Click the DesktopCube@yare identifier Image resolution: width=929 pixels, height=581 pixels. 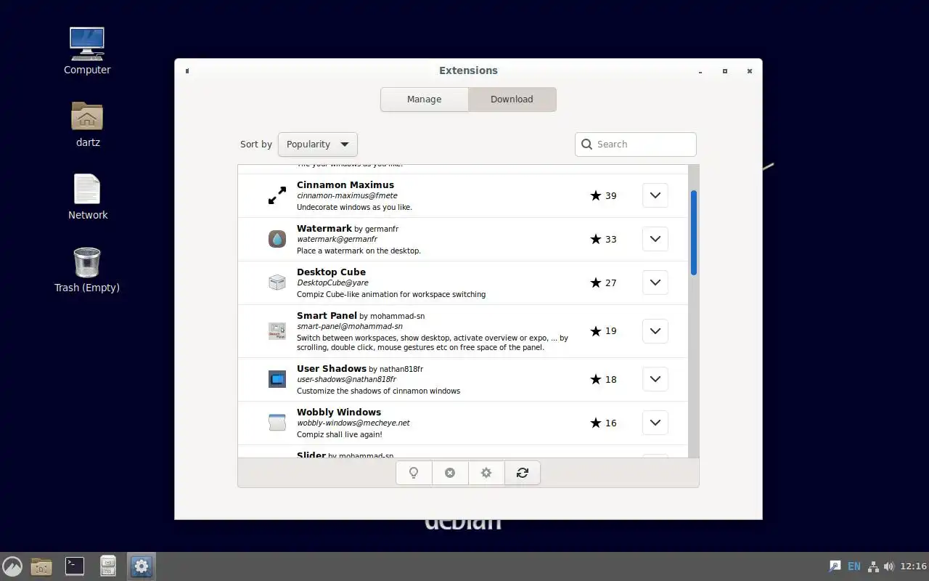pos(332,283)
